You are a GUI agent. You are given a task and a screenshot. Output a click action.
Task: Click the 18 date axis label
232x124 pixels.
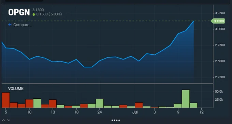[x=76, y=112]
